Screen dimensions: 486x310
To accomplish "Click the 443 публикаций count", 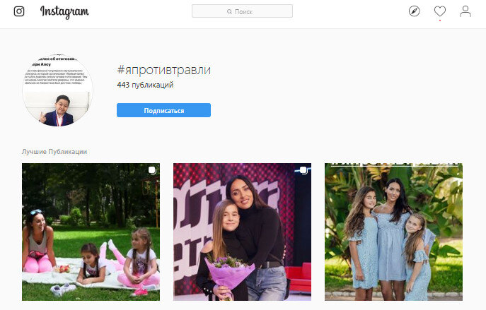I will [x=145, y=85].
